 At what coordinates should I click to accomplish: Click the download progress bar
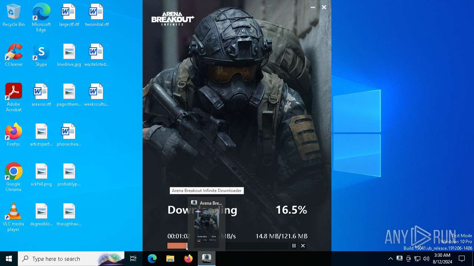(x=228, y=246)
